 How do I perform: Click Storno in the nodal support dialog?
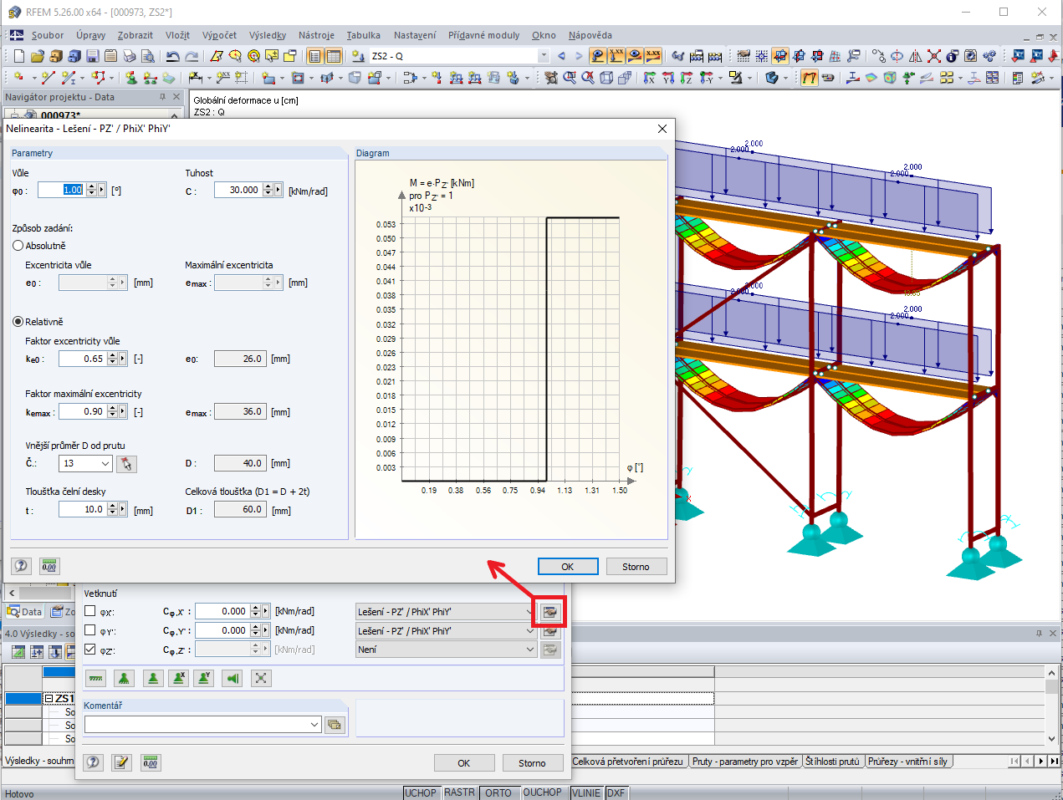click(x=532, y=763)
